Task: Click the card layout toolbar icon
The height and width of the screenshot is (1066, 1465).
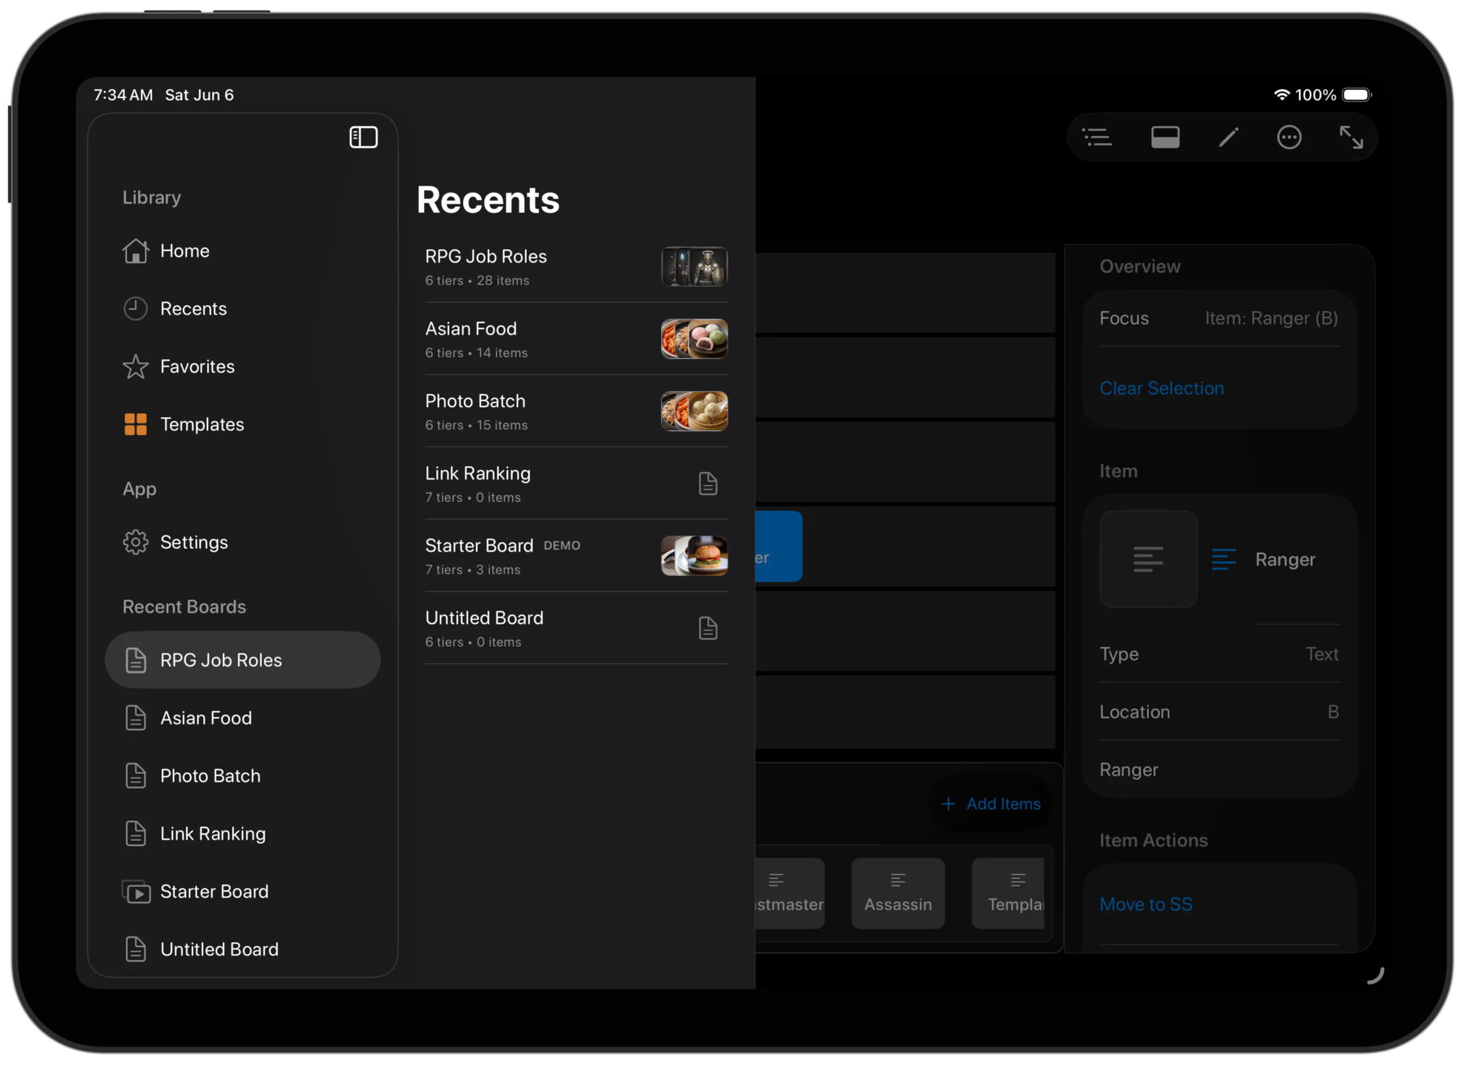Action: (1166, 137)
